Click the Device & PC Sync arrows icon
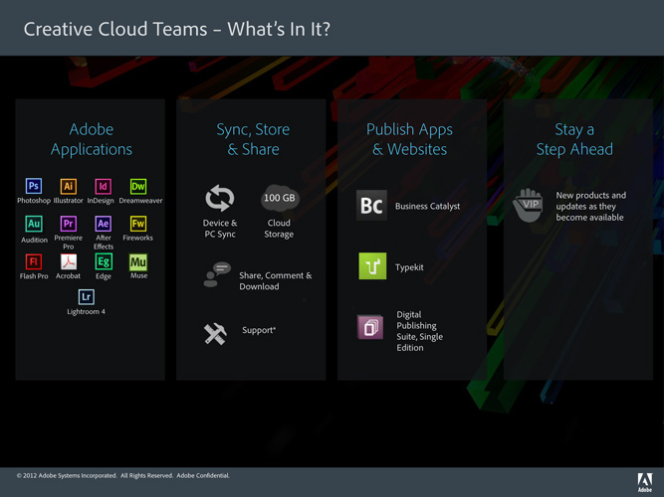Viewport: 664px width, 497px height. 219,198
